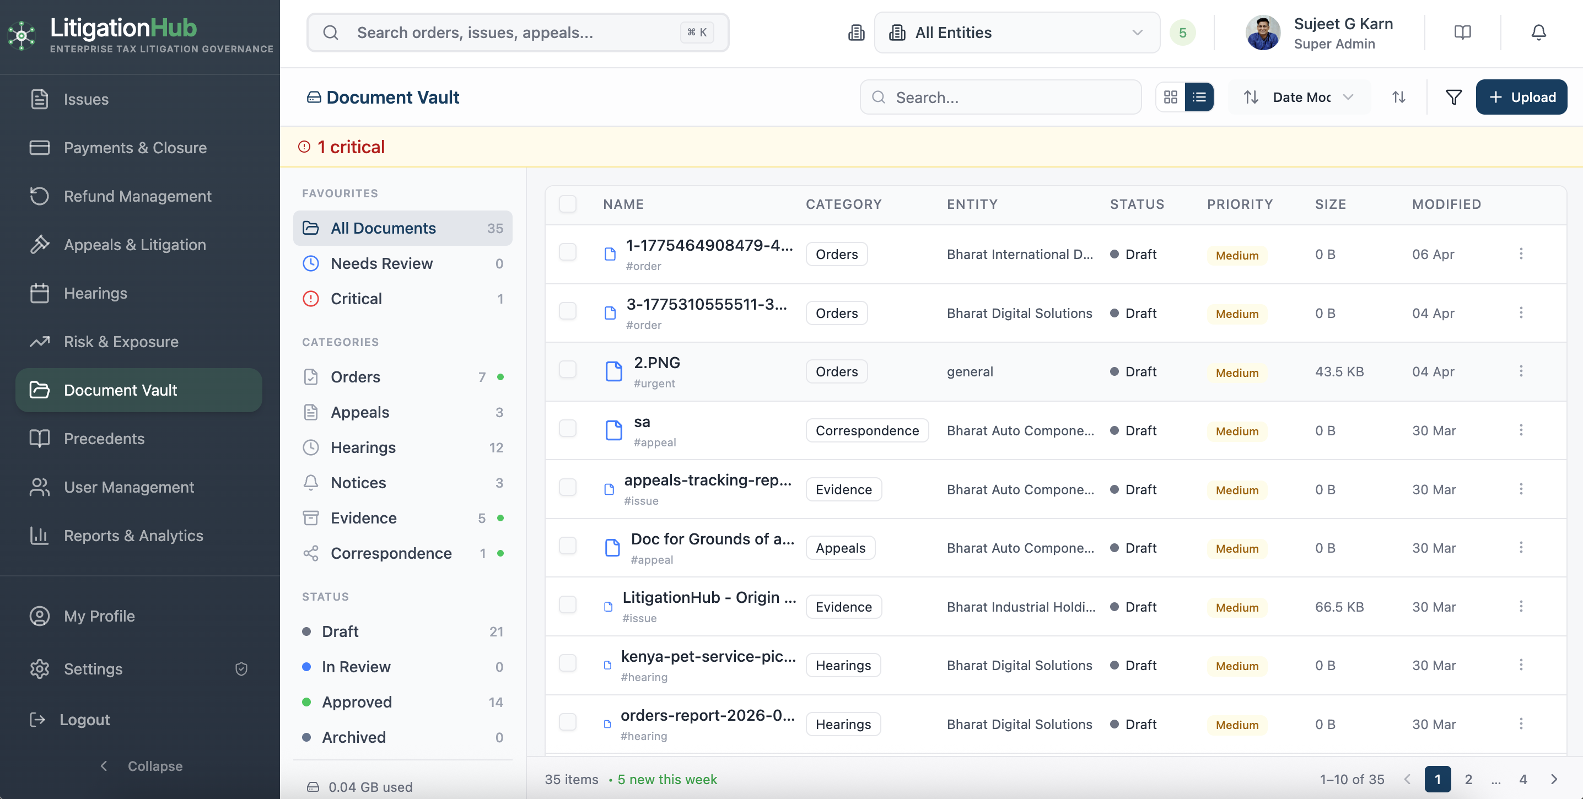Filter by Archived status
This screenshot has width=1583, height=799.
pos(402,738)
